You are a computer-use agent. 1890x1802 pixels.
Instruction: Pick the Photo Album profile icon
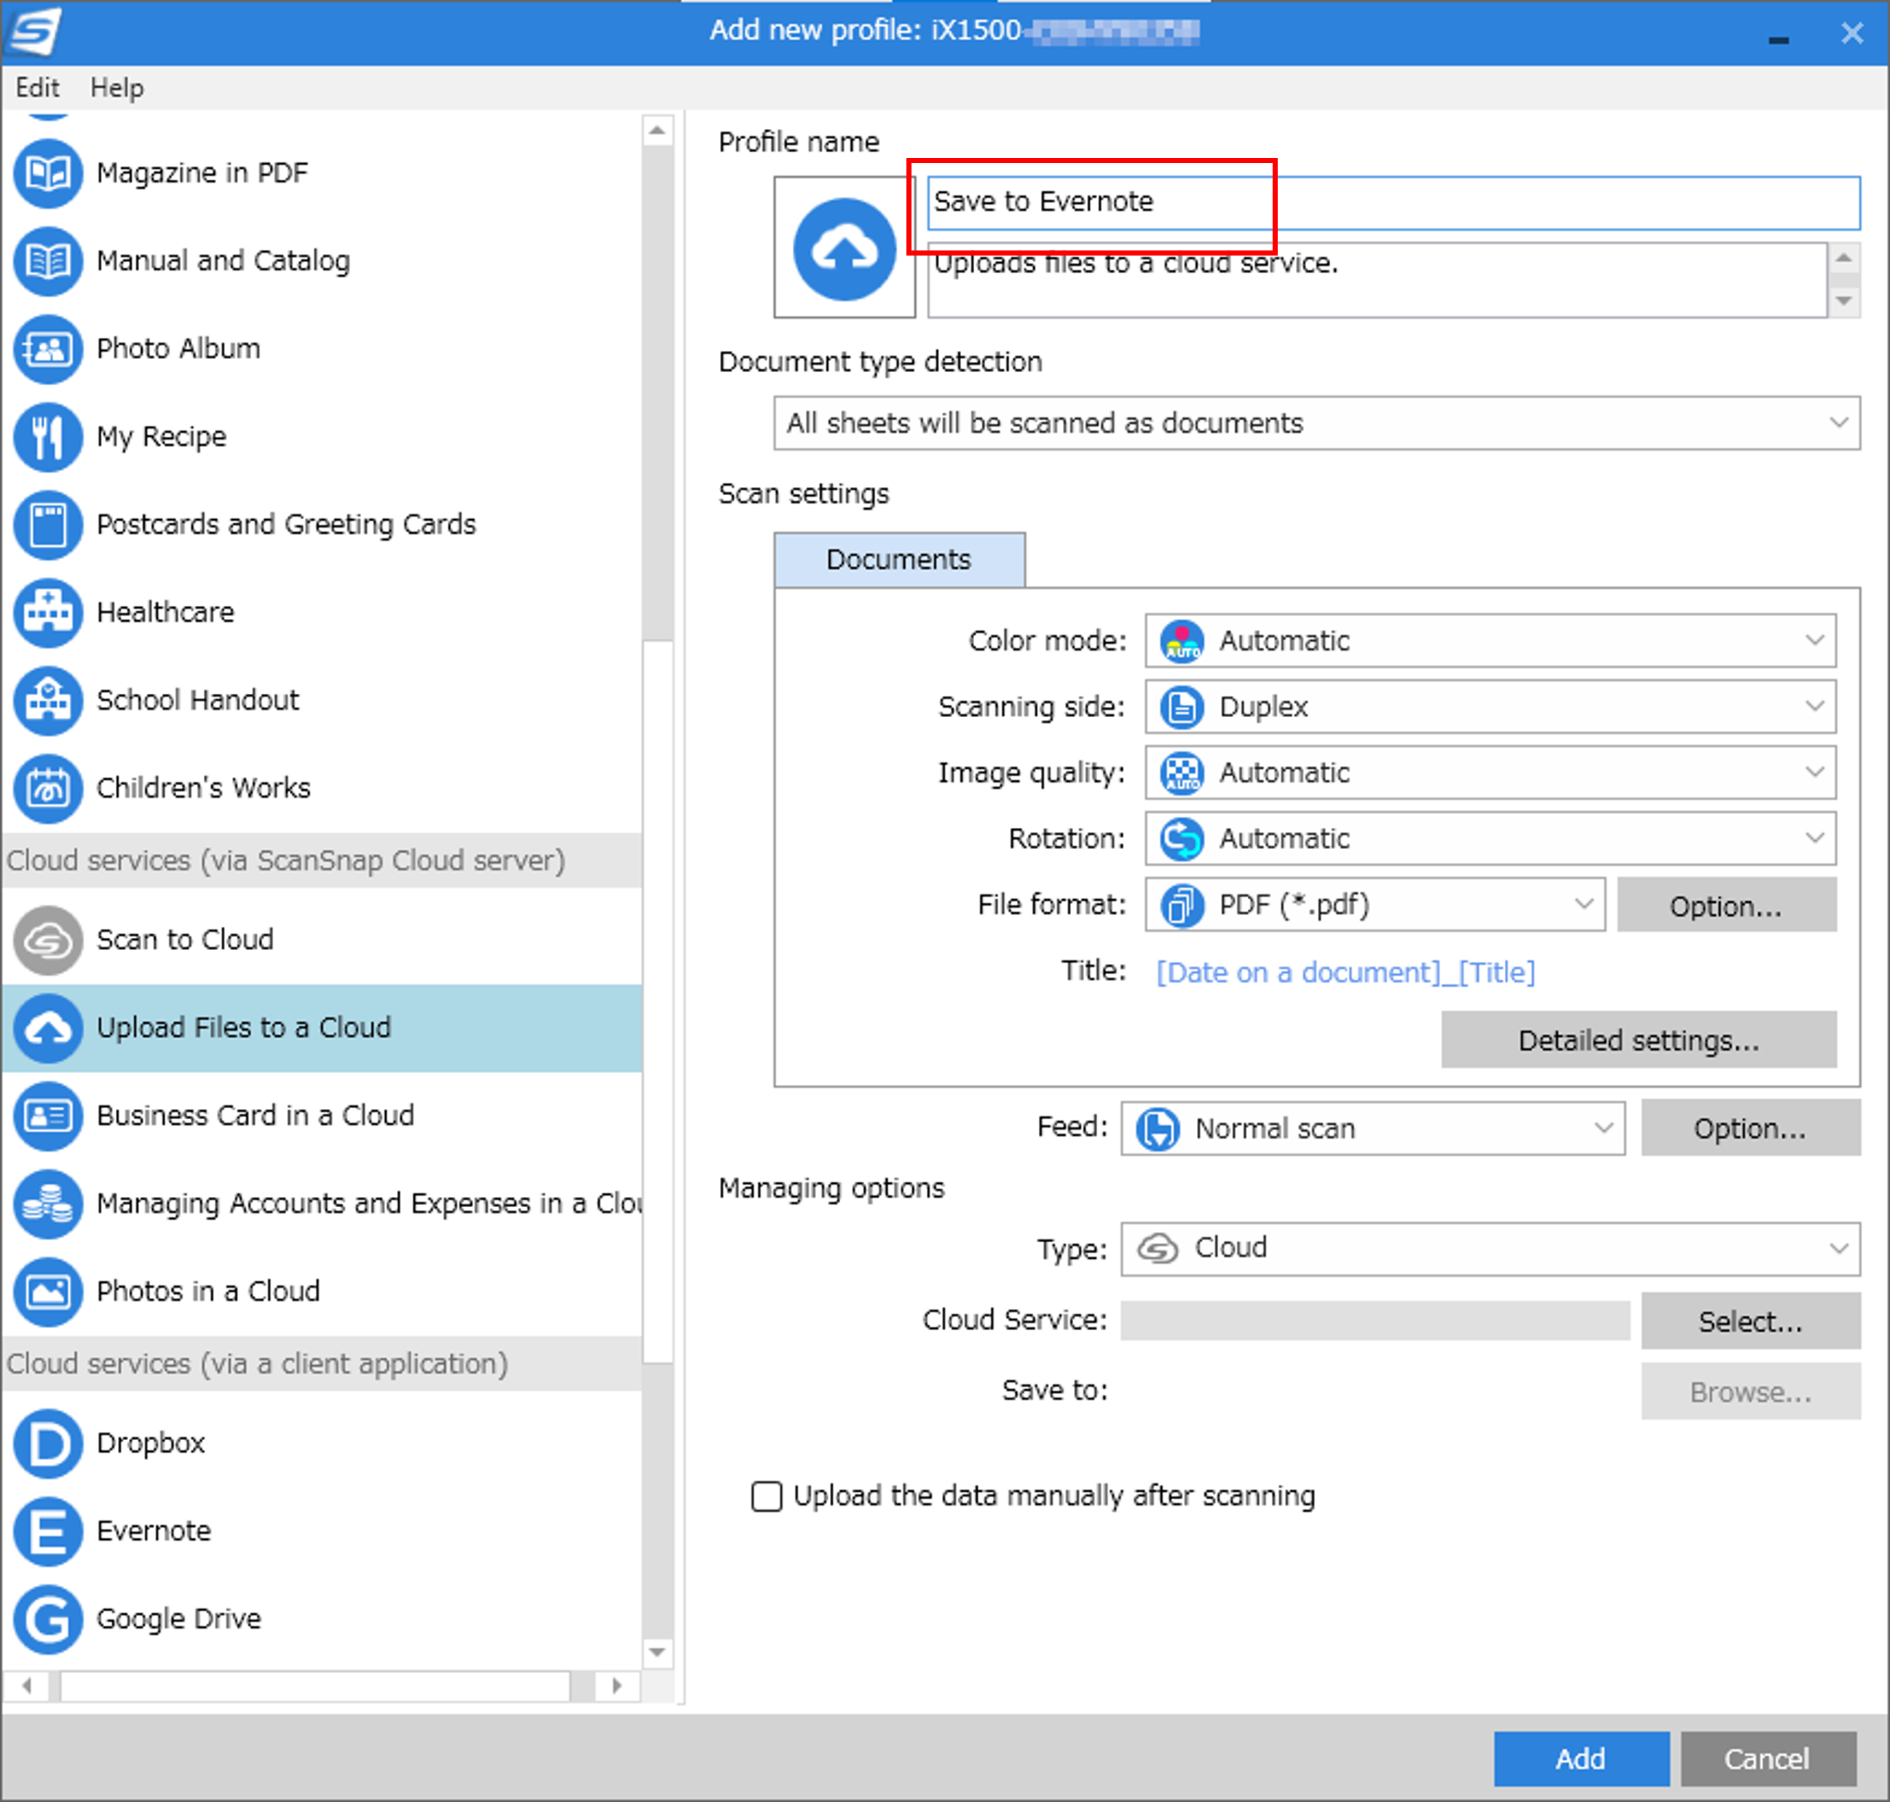[47, 349]
